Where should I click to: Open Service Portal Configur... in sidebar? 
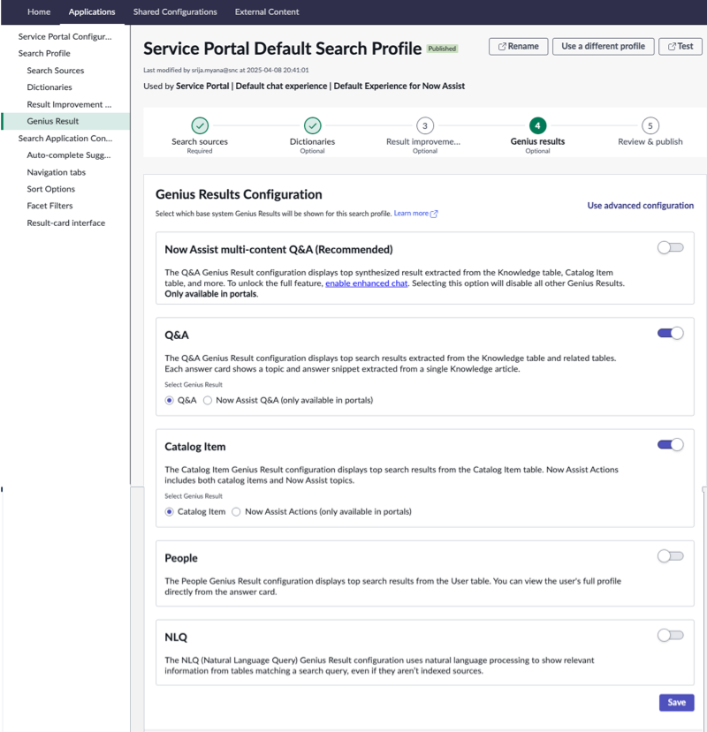(65, 36)
